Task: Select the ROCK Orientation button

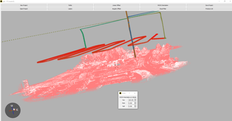Action: [163, 5]
